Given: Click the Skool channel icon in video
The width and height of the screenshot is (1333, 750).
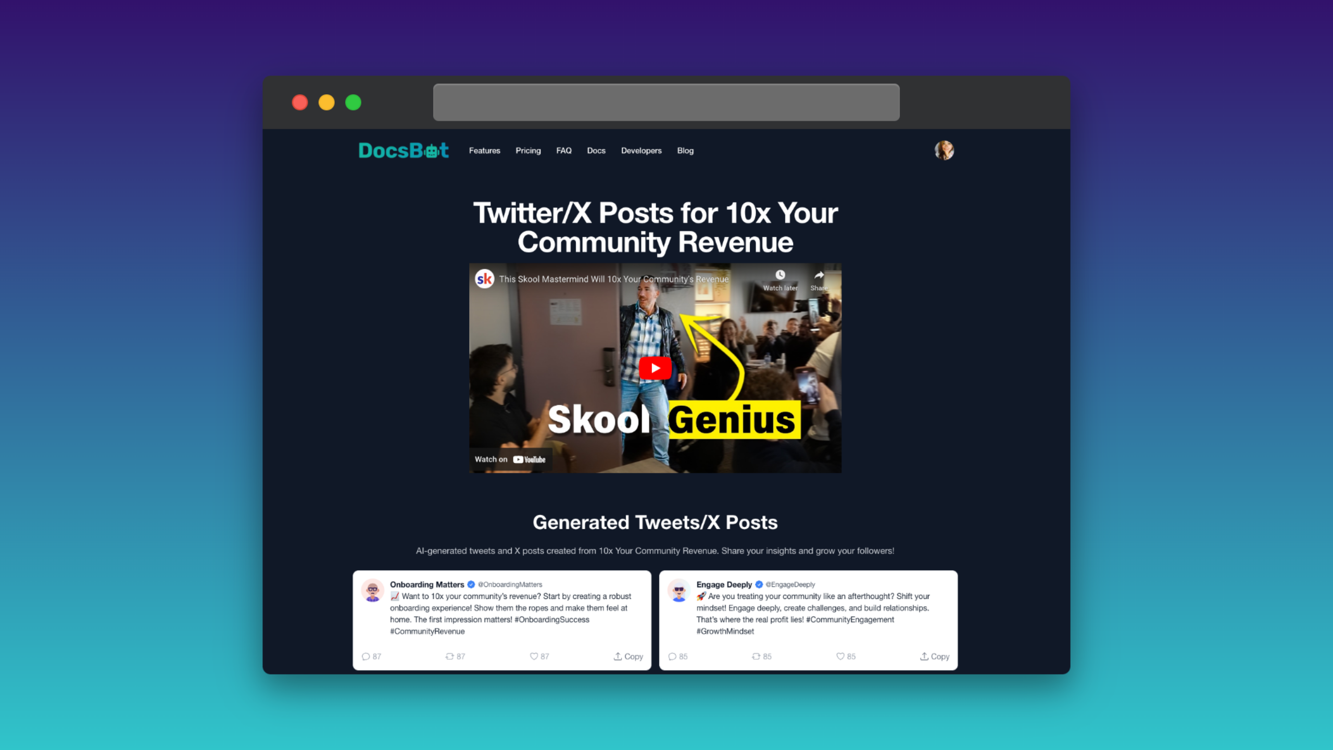Looking at the screenshot, I should (x=484, y=279).
